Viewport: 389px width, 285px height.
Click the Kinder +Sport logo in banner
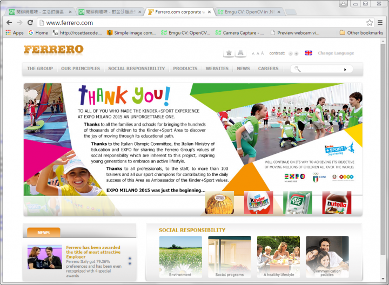pos(339,148)
